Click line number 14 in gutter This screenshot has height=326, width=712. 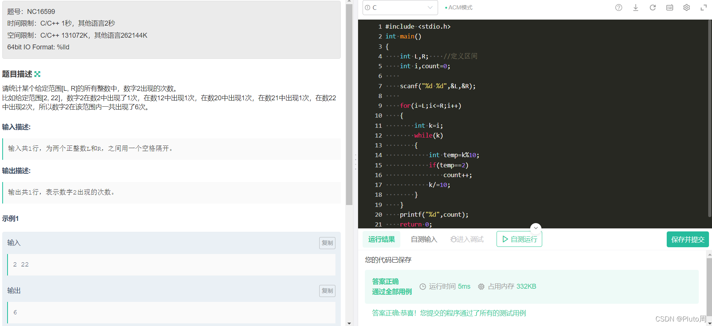coord(378,155)
